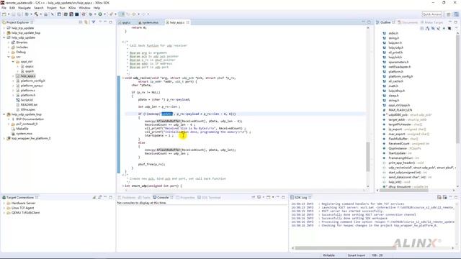Image resolution: width=461 pixels, height=259 pixels.
Task: Select README.txt in Project Explorer
Action: [29, 104]
